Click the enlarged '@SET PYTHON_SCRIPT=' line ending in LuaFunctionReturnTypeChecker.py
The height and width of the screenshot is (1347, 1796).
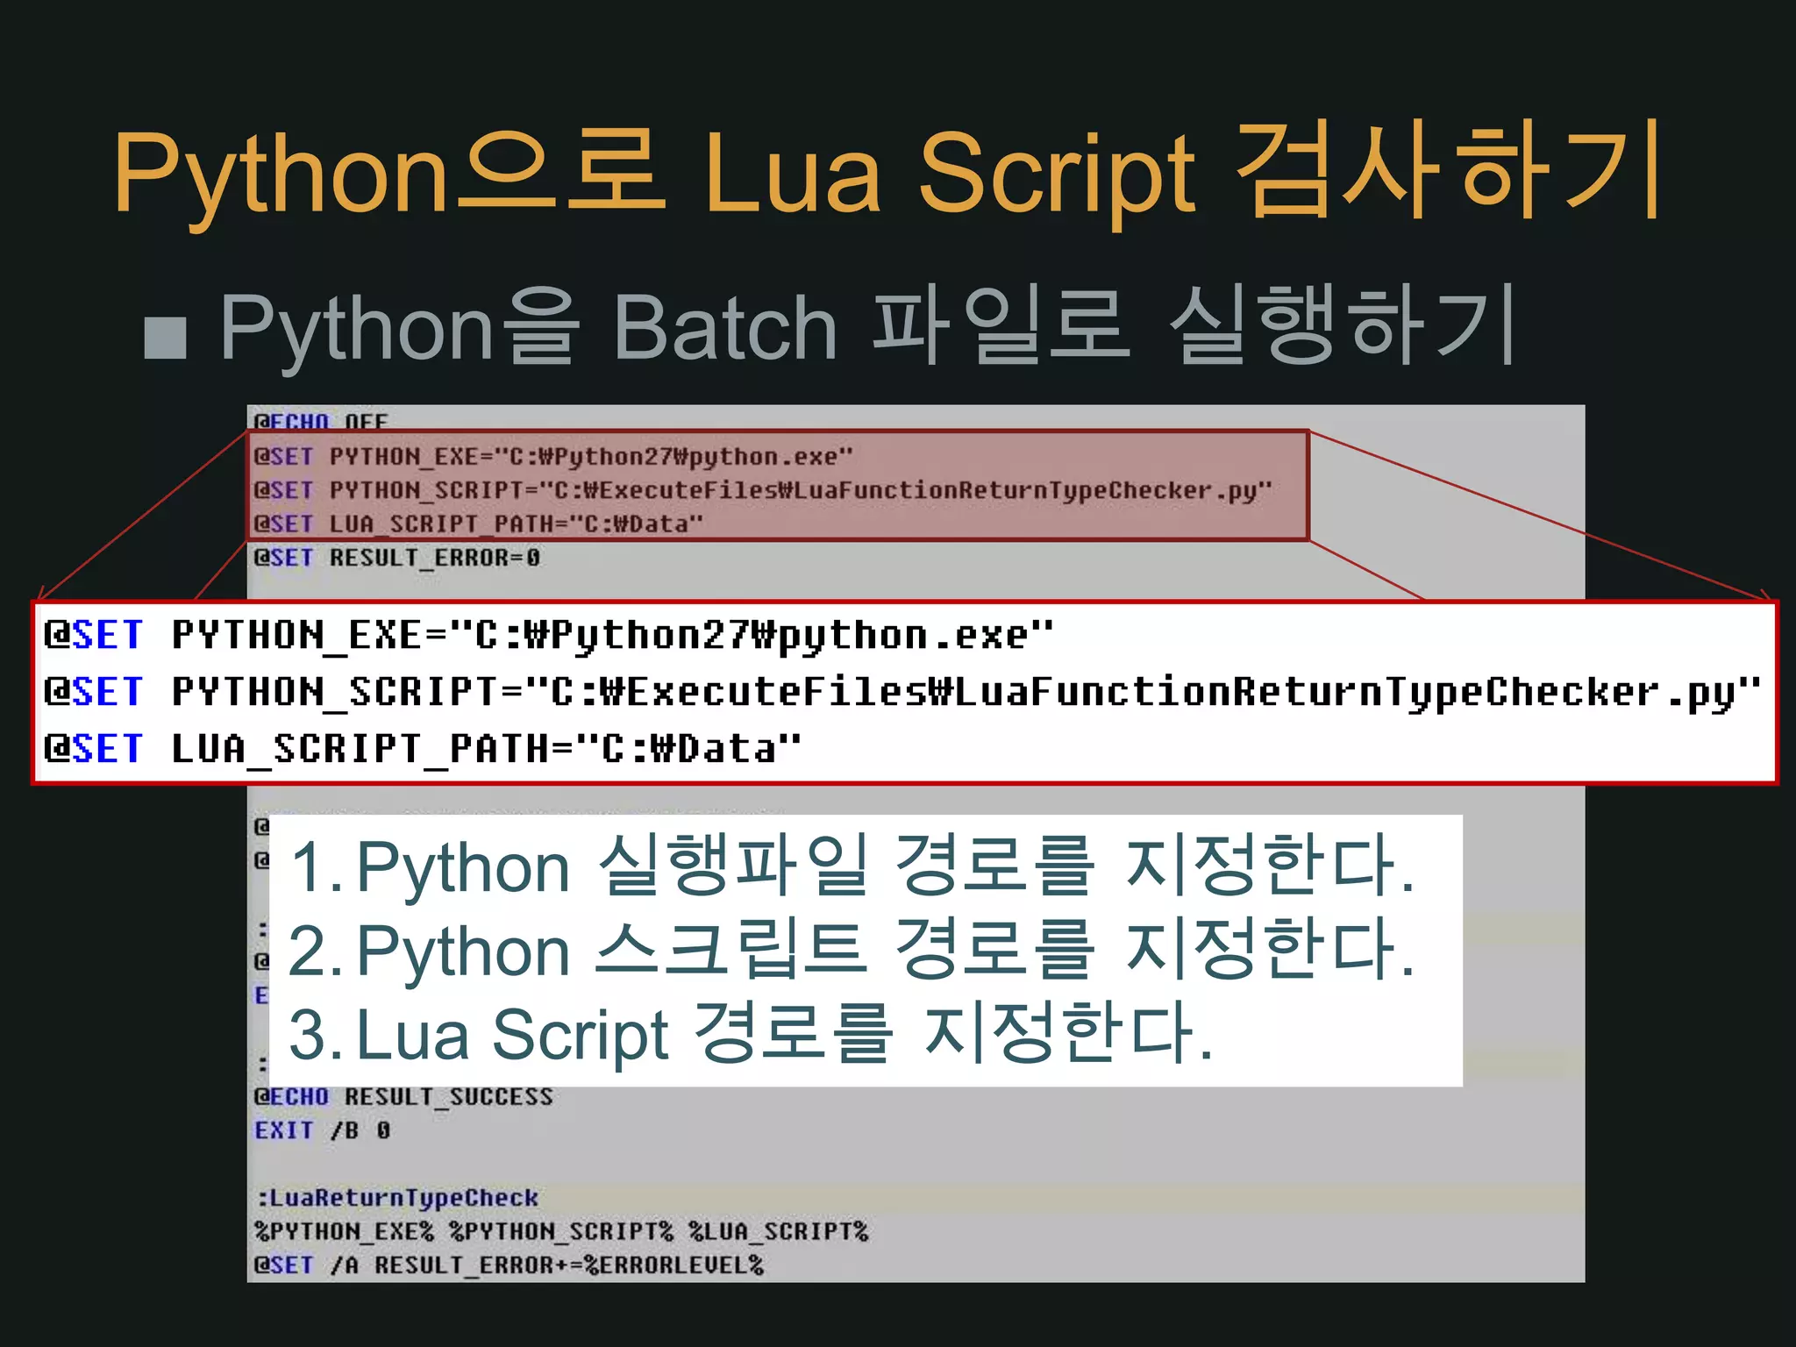tap(902, 692)
